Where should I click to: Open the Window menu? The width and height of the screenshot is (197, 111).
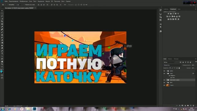coord(63,1)
